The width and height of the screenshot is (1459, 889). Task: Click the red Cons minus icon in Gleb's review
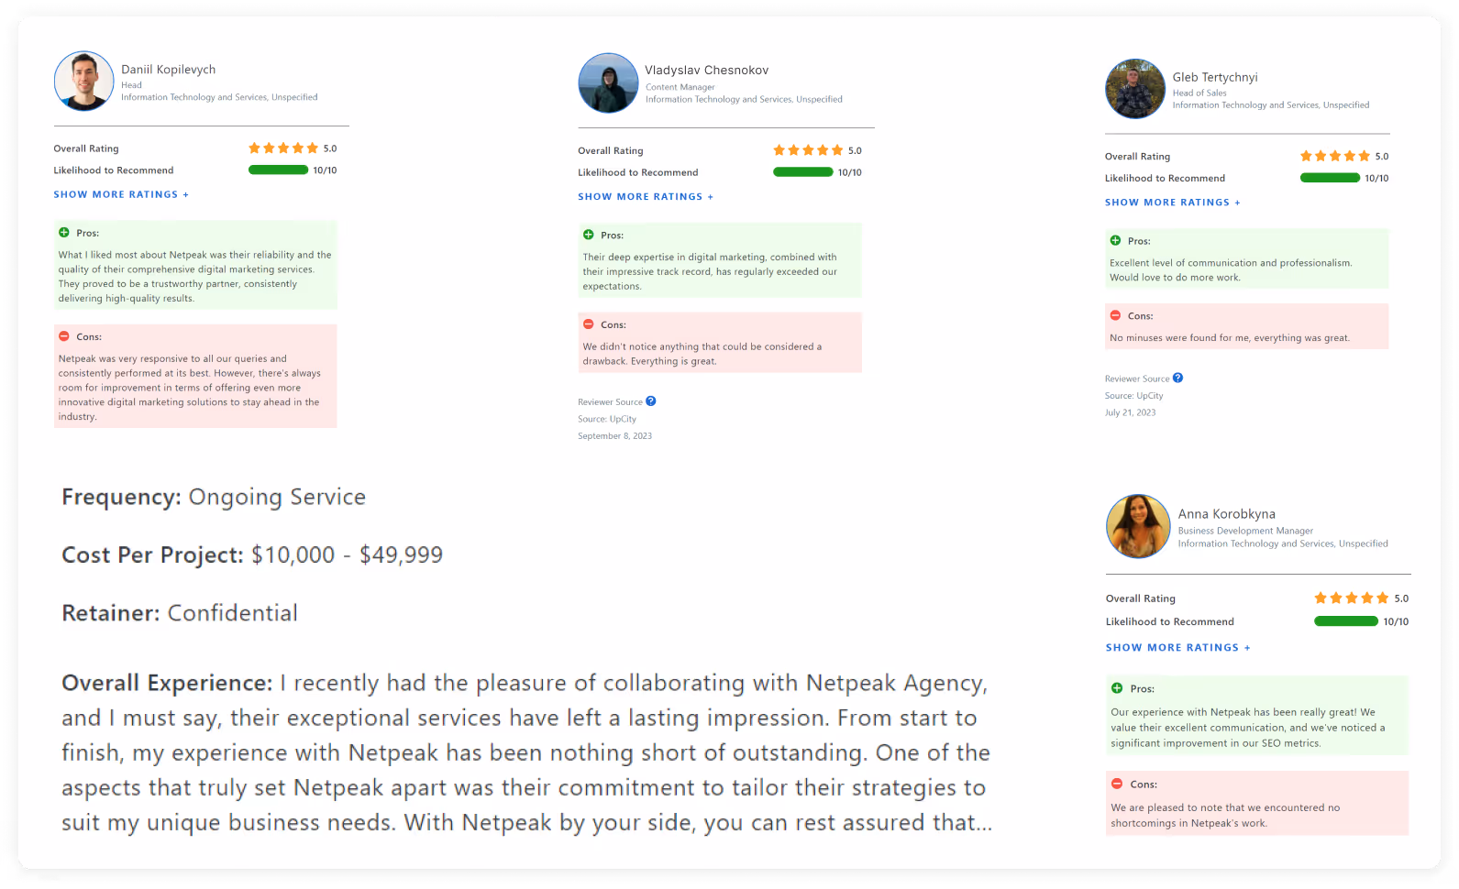(x=1115, y=315)
